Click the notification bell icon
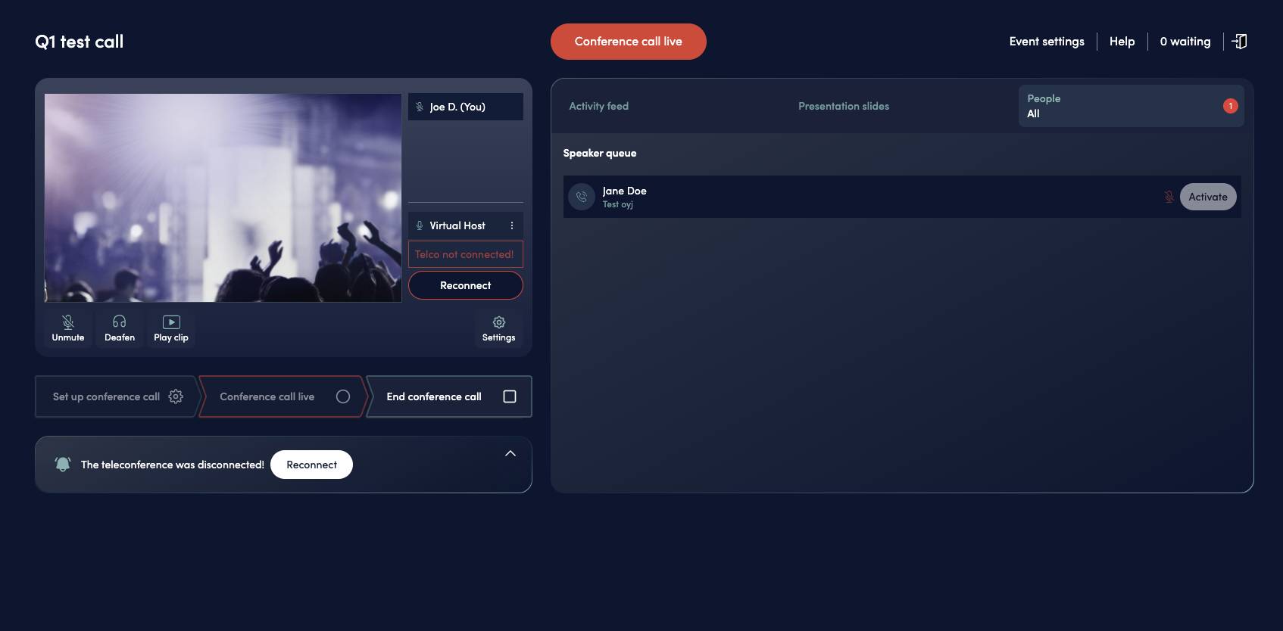This screenshot has height=631, width=1283. pos(63,465)
